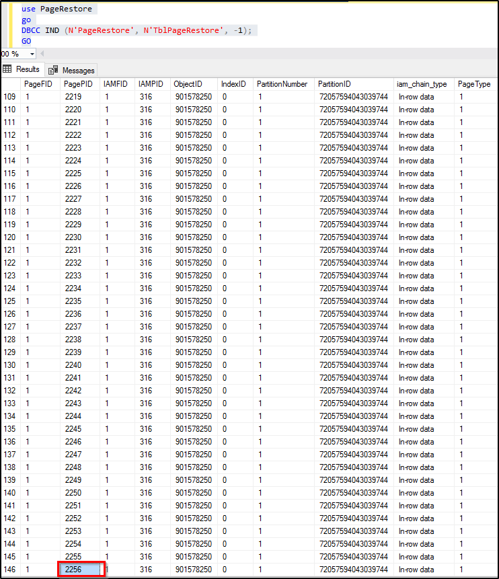The image size is (499, 579).
Task: Click PageFID cell in row 143
Action: (x=40, y=531)
